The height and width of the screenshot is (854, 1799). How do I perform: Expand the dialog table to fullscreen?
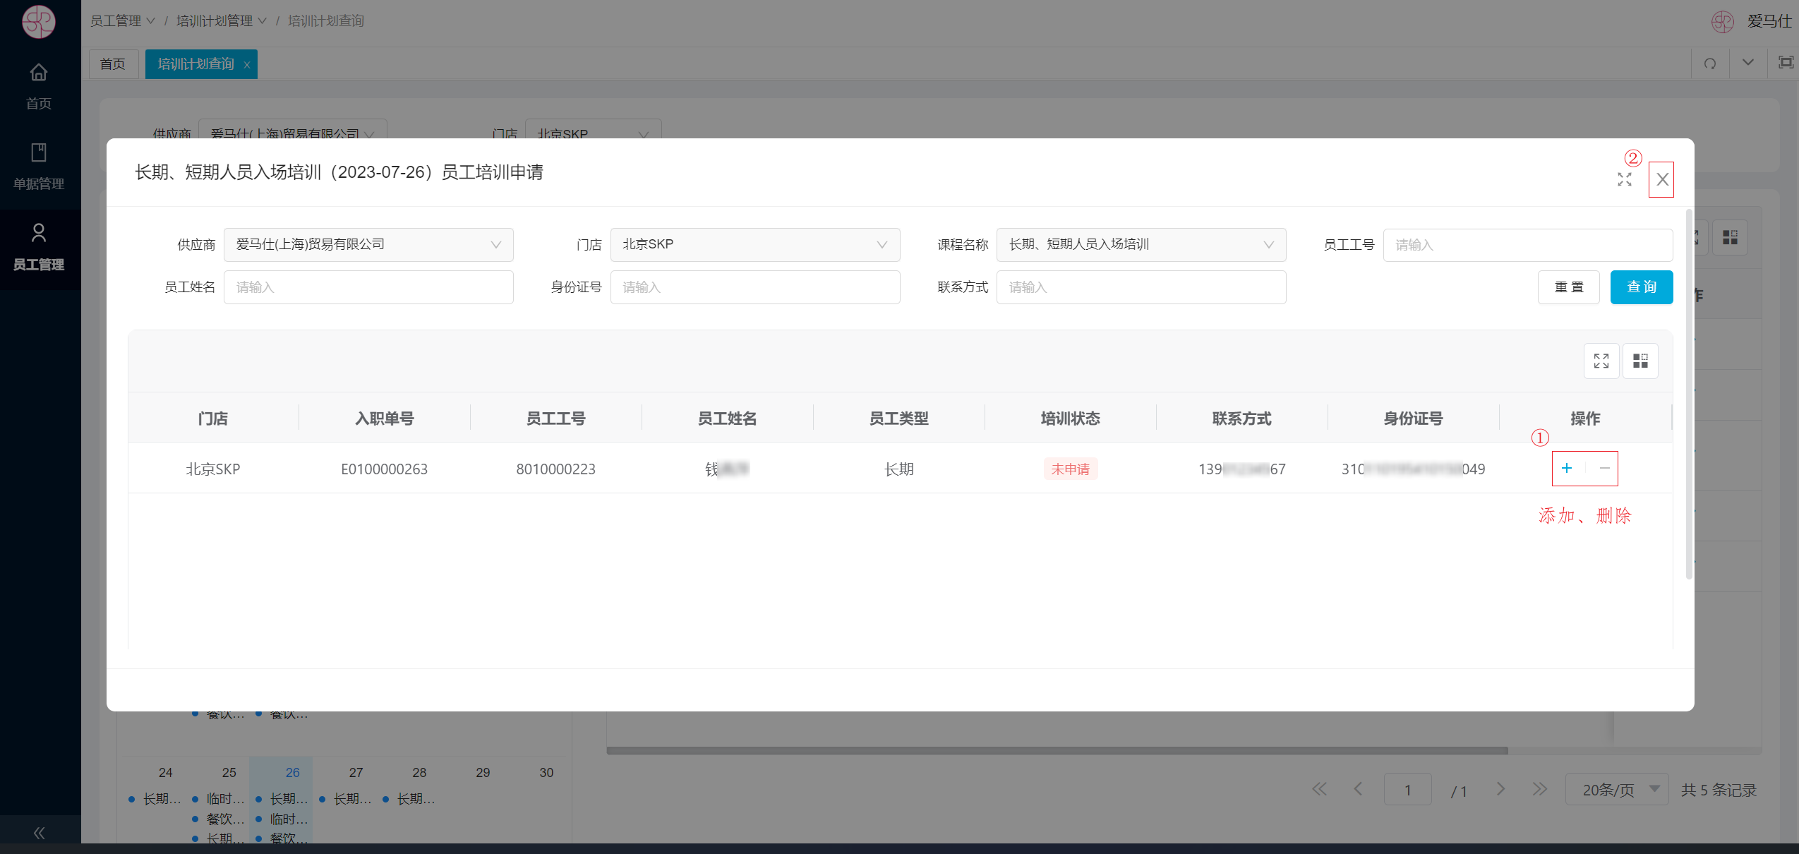[x=1601, y=361]
